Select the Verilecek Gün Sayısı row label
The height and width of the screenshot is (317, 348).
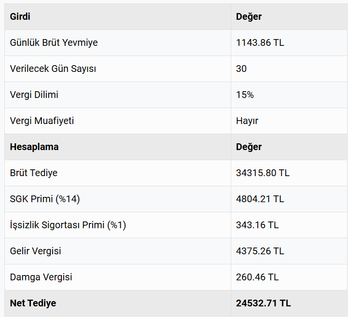(x=53, y=69)
